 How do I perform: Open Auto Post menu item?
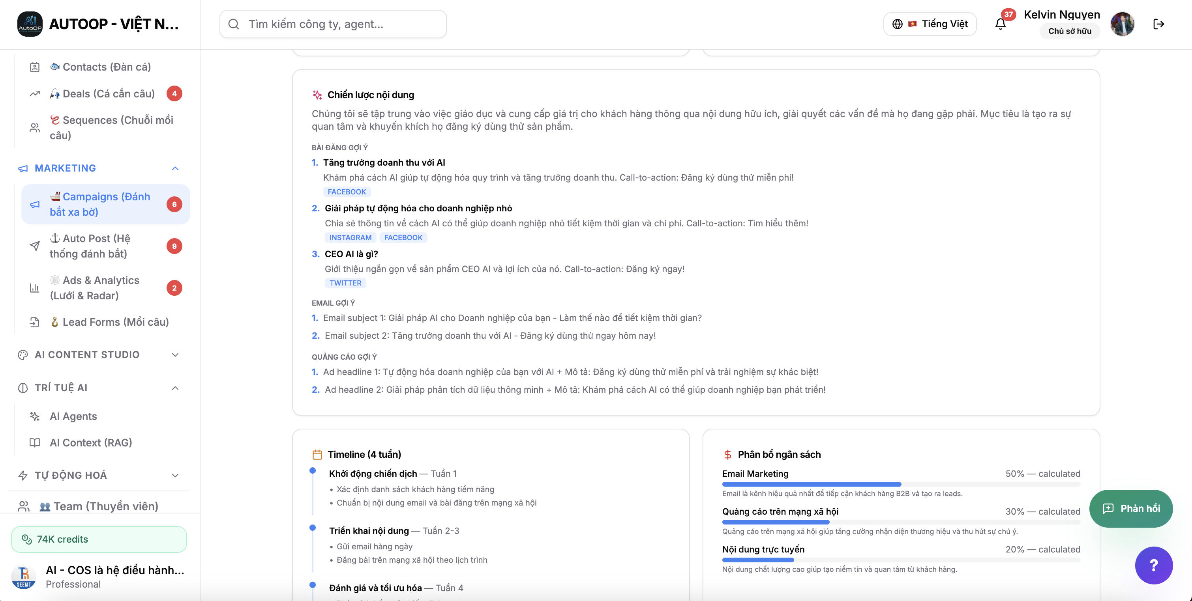click(x=90, y=246)
